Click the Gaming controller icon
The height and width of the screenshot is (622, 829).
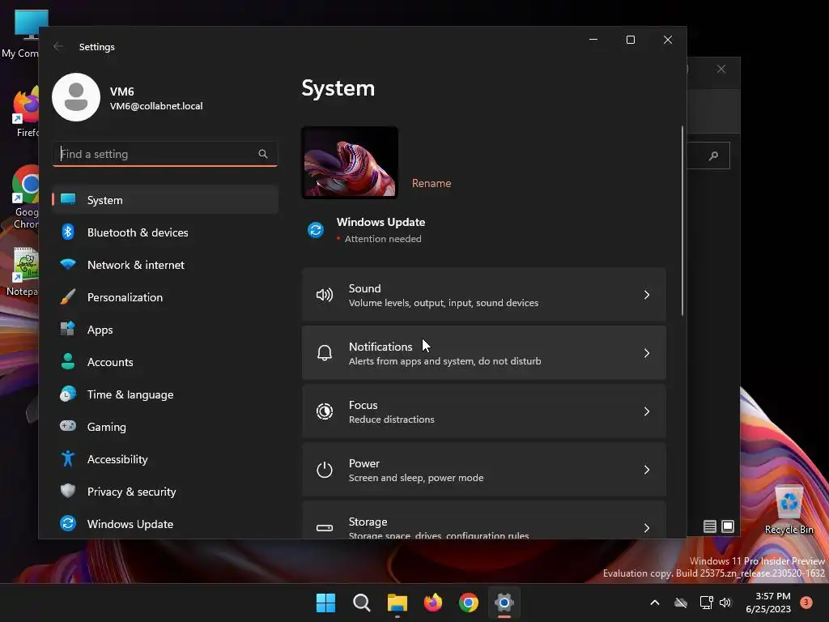tap(68, 426)
